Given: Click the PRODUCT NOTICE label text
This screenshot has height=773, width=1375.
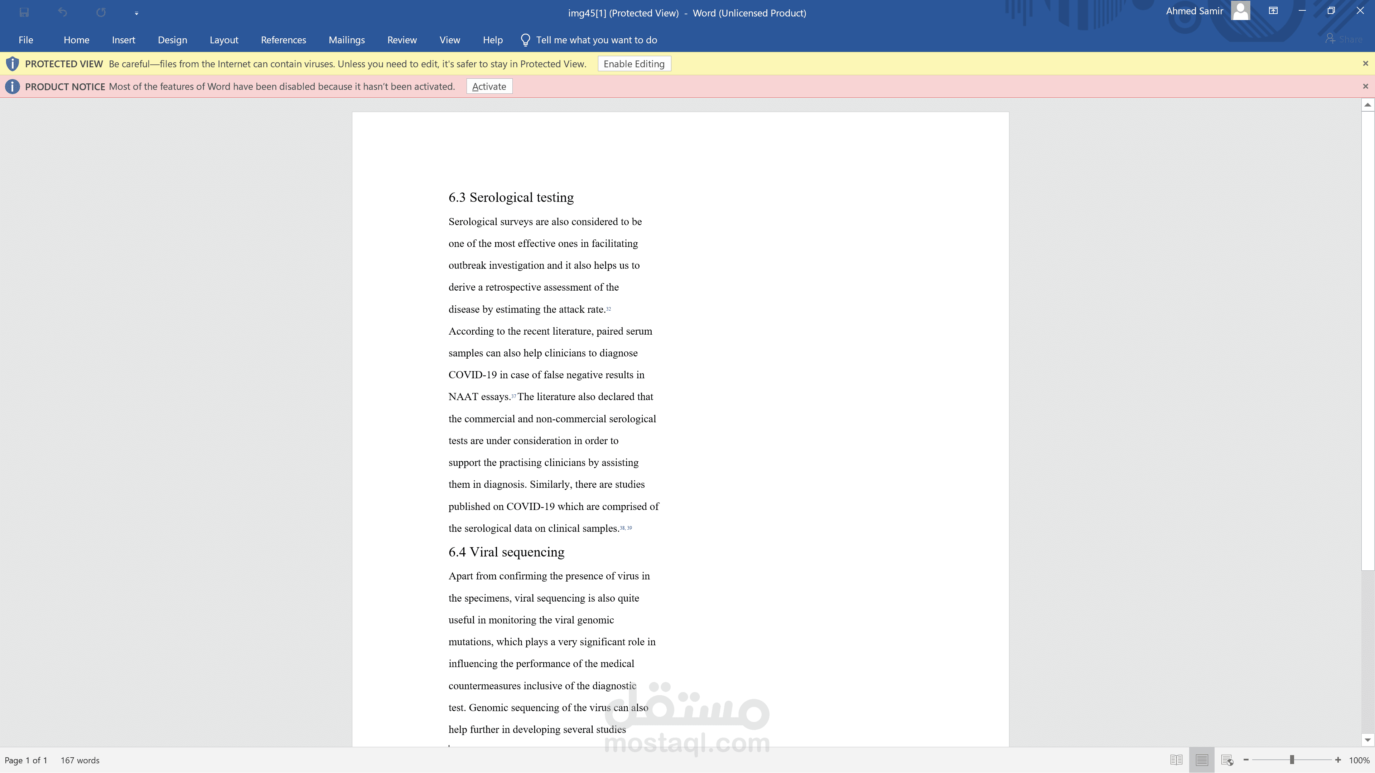Looking at the screenshot, I should point(64,86).
